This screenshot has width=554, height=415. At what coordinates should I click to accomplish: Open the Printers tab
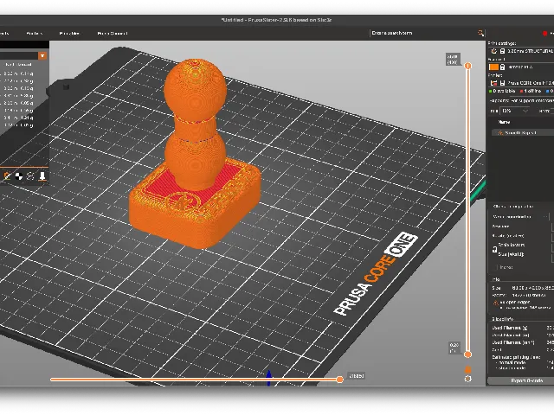35,34
